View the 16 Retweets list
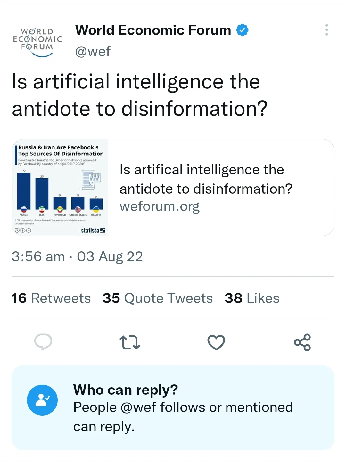Screen dimensions: 346x462 tap(51, 298)
